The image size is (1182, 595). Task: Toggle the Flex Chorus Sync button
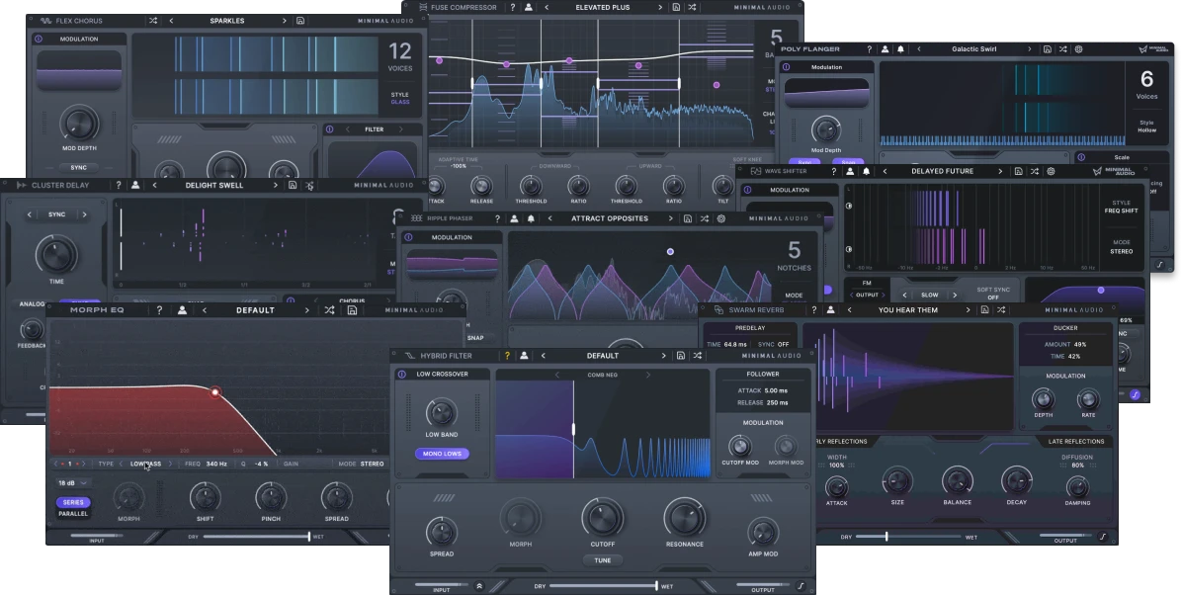tap(78, 167)
